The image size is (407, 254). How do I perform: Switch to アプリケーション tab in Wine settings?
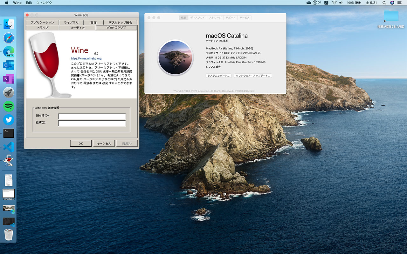42,23
